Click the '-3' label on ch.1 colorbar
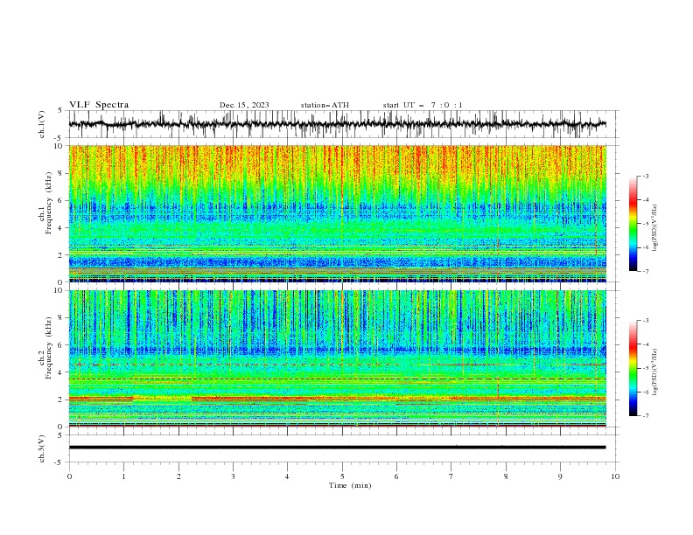This screenshot has height=535, width=693. [645, 176]
